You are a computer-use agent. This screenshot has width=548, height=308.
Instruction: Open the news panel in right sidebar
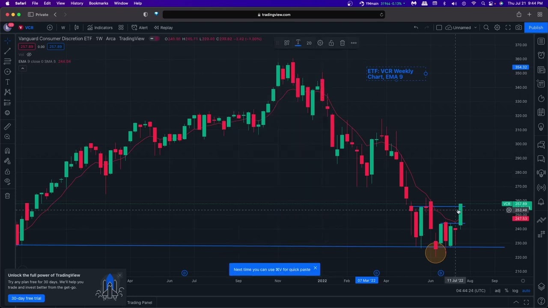(541, 70)
